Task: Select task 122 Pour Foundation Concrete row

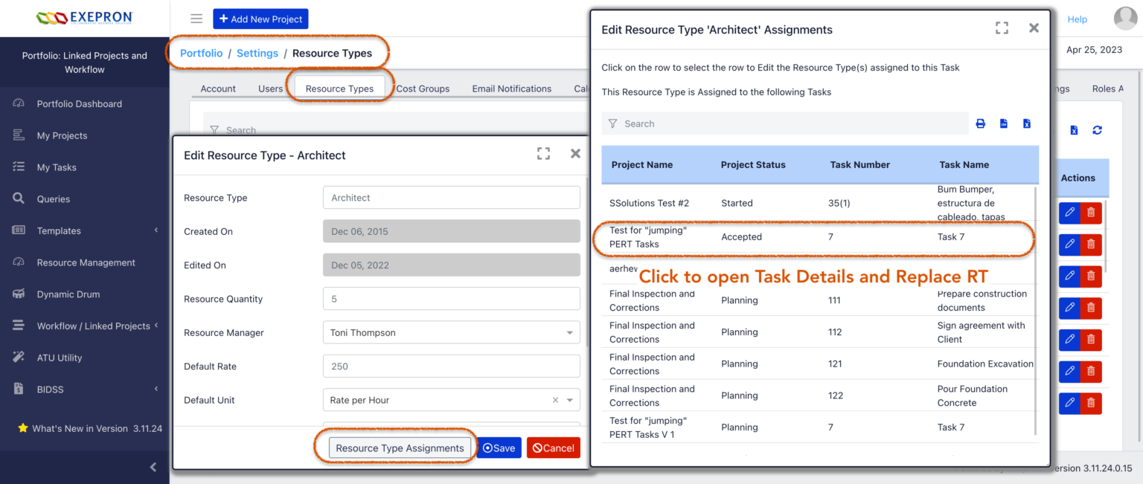Action: tap(819, 396)
